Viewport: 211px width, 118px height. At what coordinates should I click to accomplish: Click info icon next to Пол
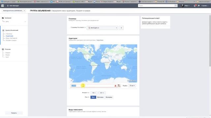point(89,97)
